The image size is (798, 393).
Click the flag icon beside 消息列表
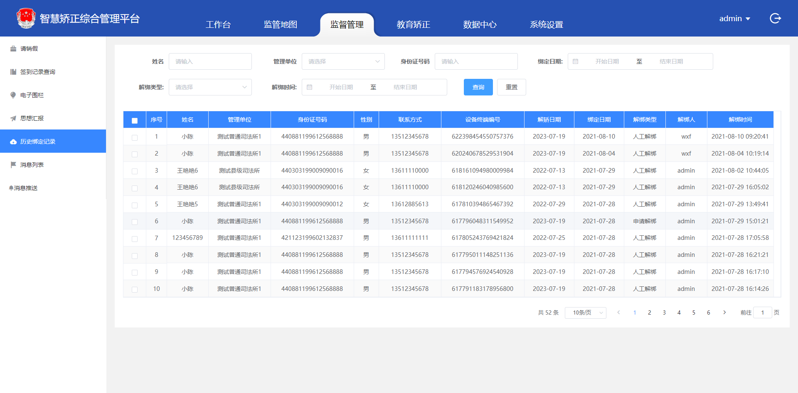tap(13, 165)
